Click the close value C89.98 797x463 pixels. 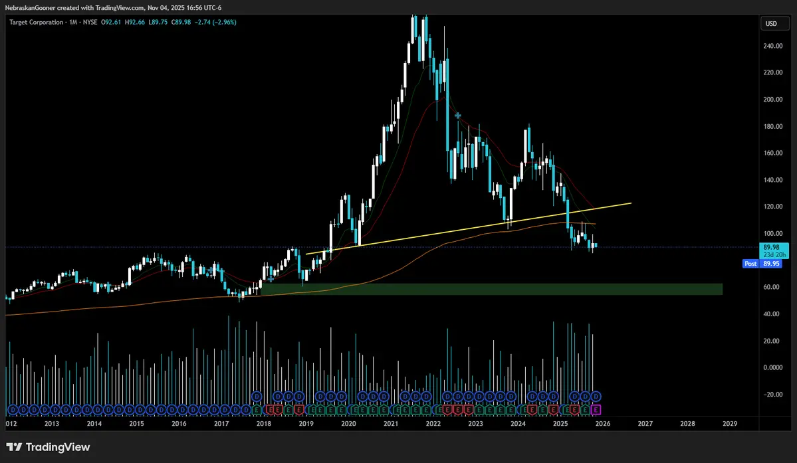(x=181, y=23)
